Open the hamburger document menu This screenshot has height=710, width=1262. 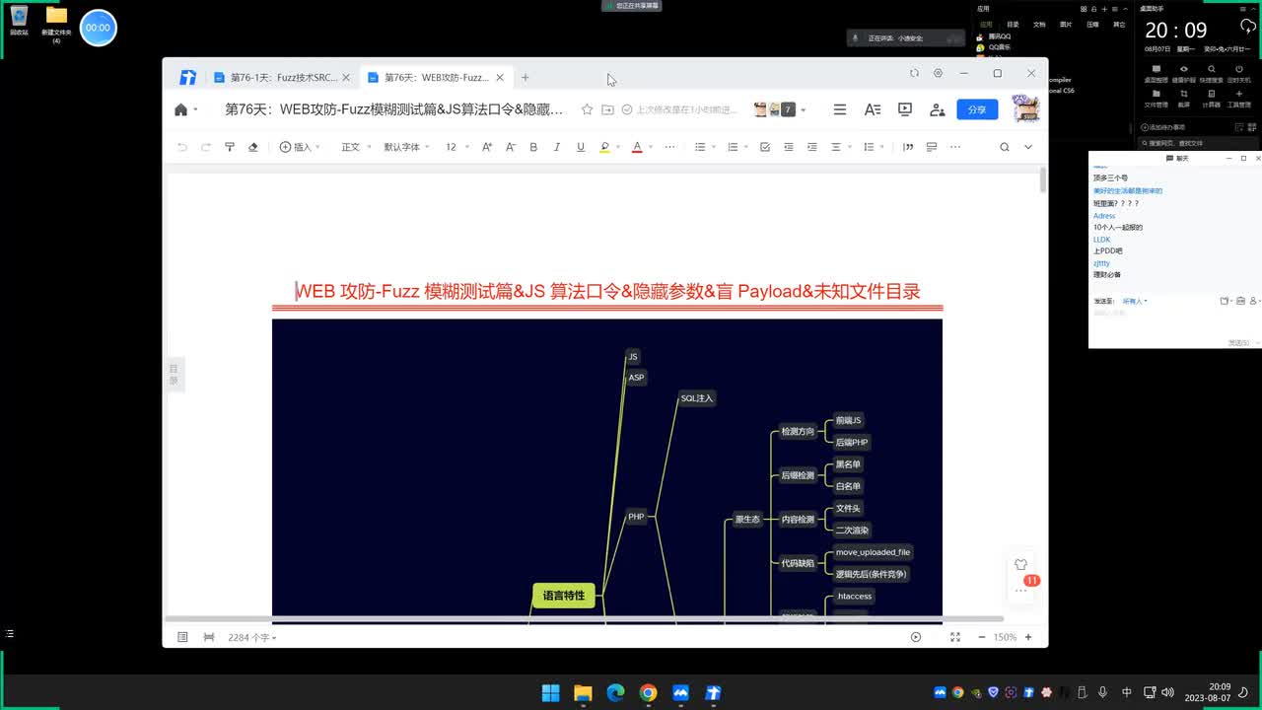coord(840,109)
